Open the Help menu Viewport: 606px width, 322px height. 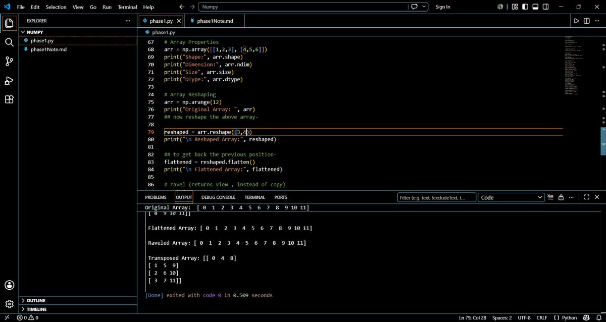148,7
